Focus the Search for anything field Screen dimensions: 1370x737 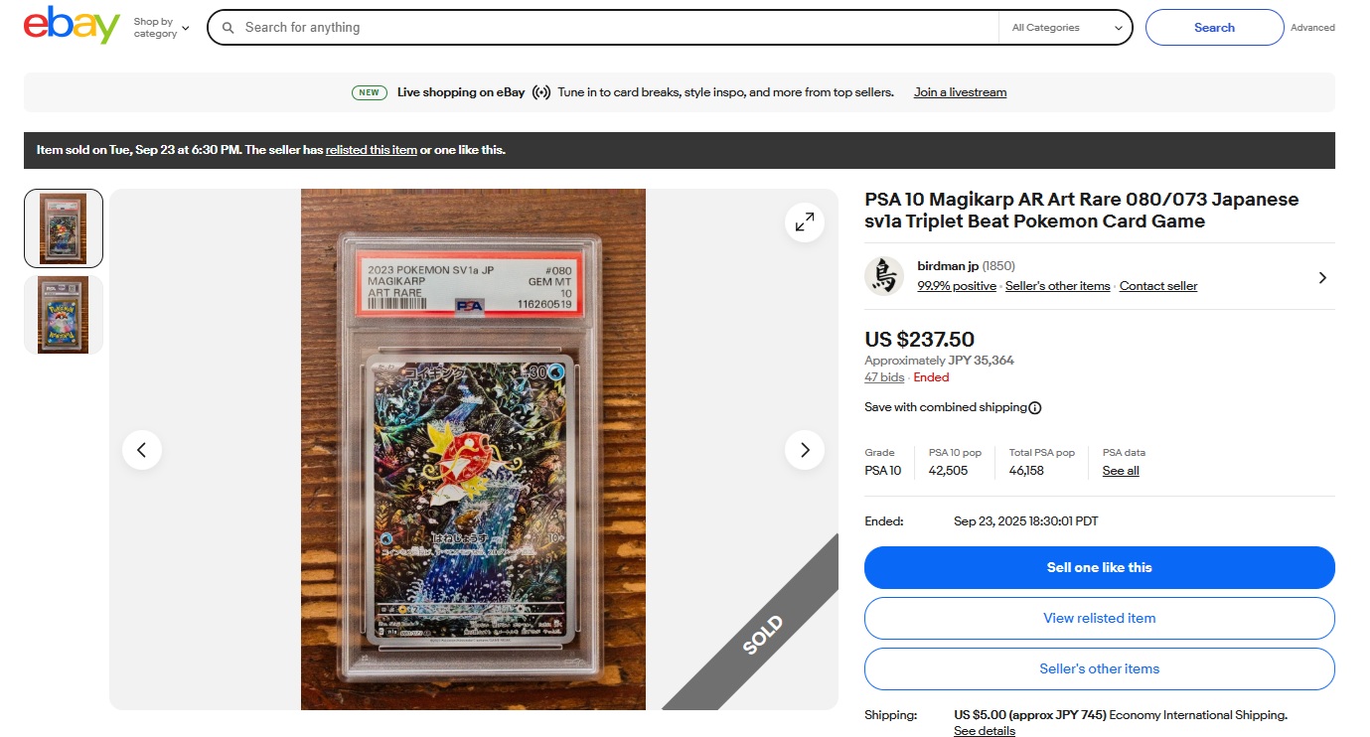tap(616, 28)
